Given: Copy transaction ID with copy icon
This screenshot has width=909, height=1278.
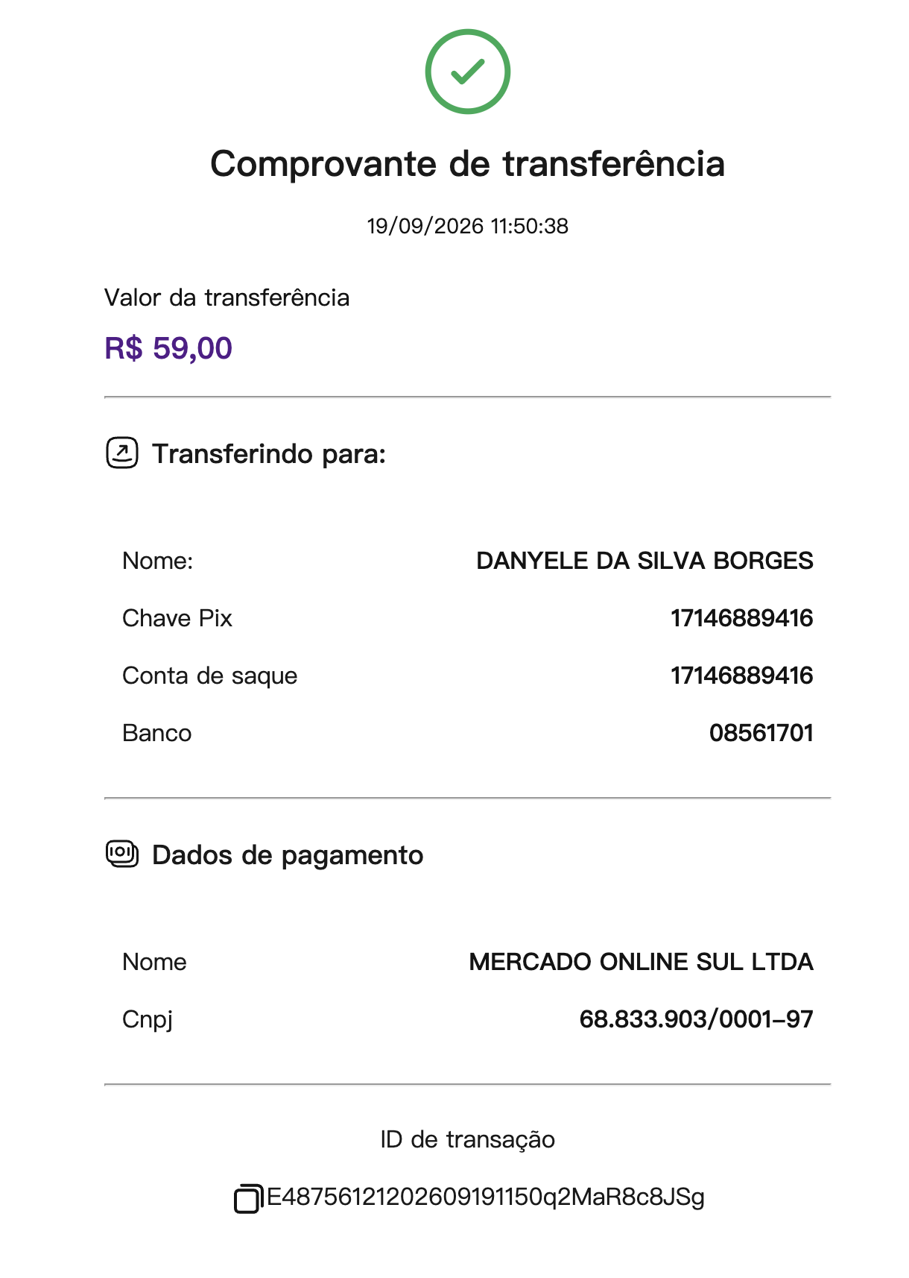Looking at the screenshot, I should [248, 1198].
